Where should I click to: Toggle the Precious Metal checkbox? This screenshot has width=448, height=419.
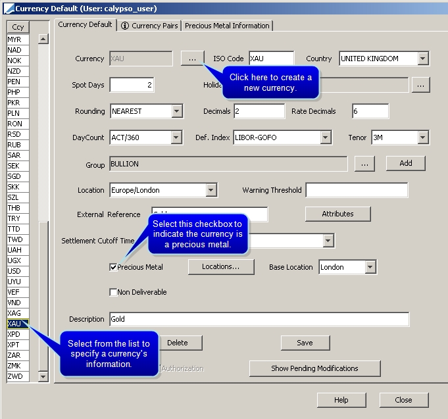[113, 267]
